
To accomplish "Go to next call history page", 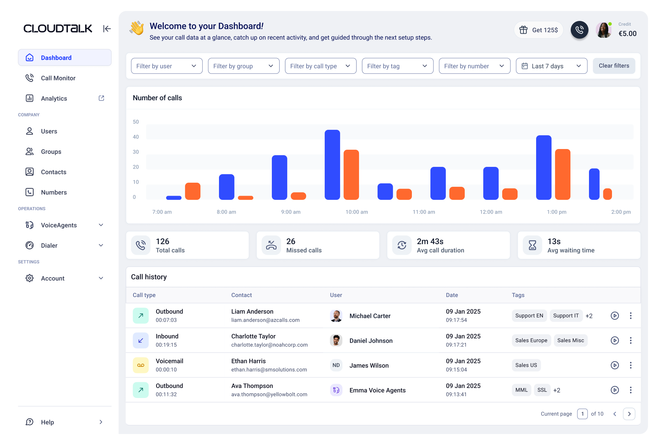I will pyautogui.click(x=629, y=414).
